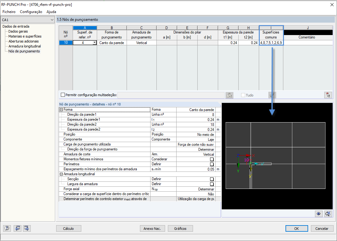Click the pick-node icon beside multiselection field
The height and width of the screenshot is (241, 337).
pos(229,95)
